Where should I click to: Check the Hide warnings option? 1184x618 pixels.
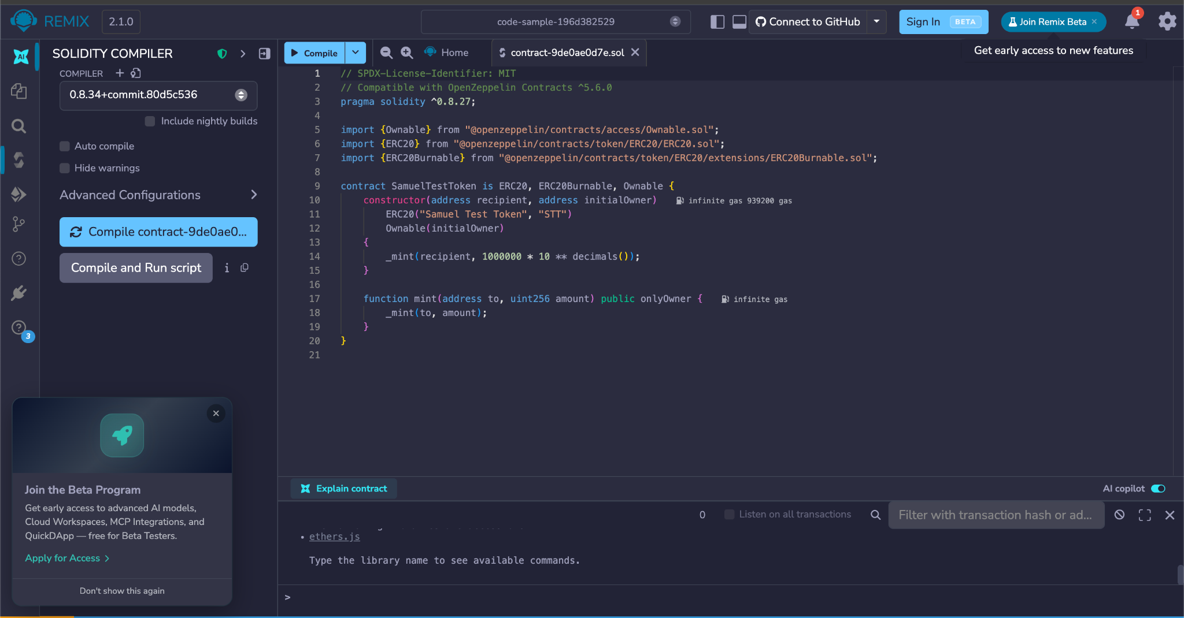tap(65, 168)
